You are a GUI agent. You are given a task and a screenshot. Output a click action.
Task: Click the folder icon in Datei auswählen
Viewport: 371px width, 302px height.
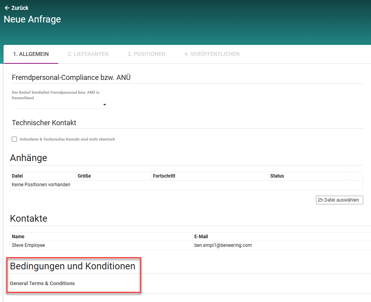click(x=320, y=200)
